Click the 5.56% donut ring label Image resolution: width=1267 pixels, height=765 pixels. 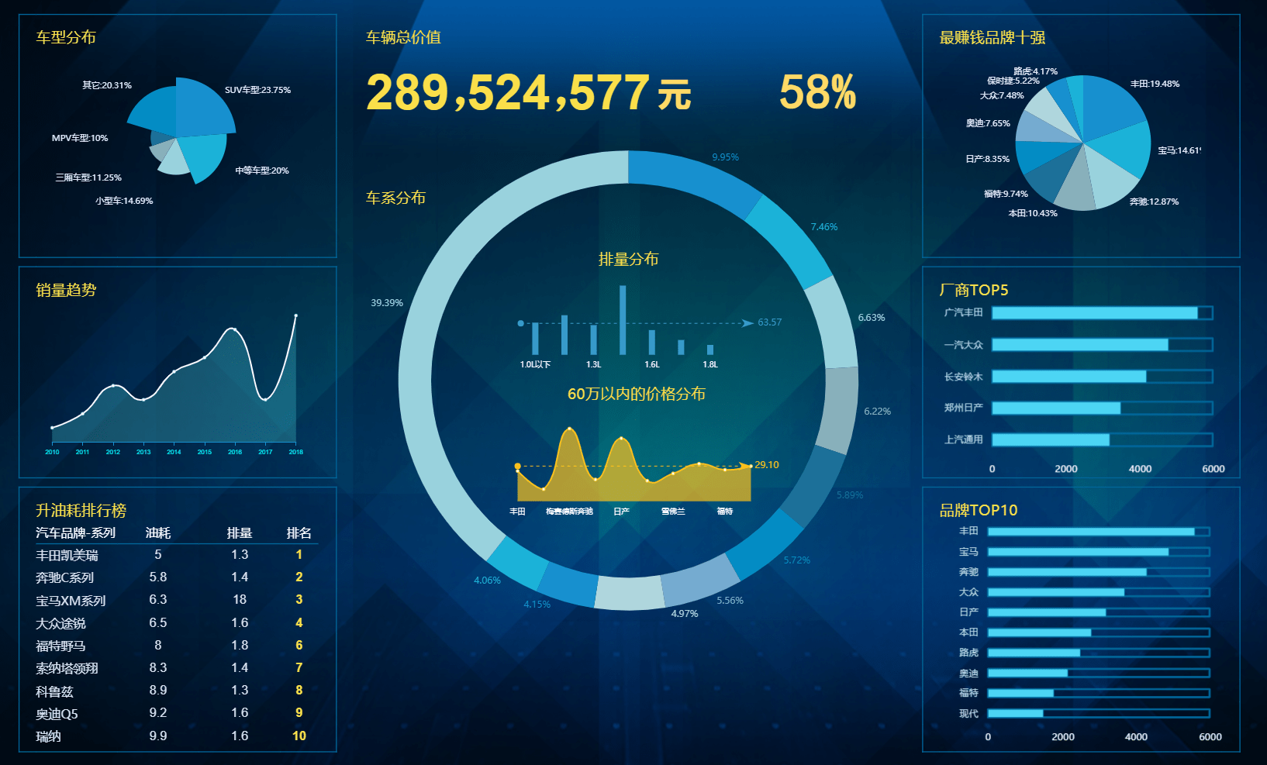tap(730, 601)
